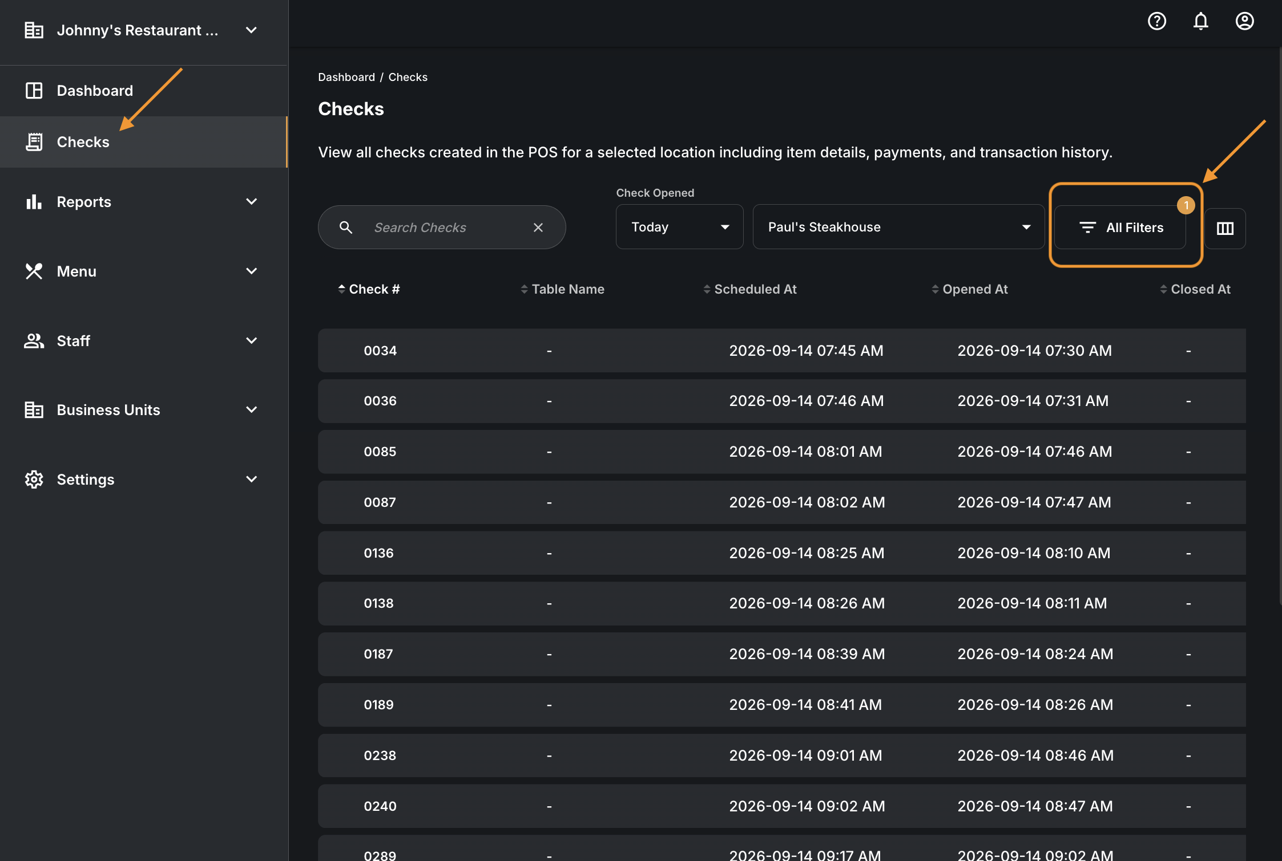The width and height of the screenshot is (1282, 861).
Task: Click into the Search Checks field
Action: [442, 228]
